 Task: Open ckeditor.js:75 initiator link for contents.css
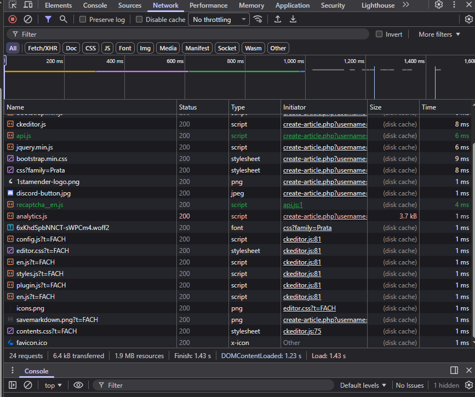coord(302,331)
